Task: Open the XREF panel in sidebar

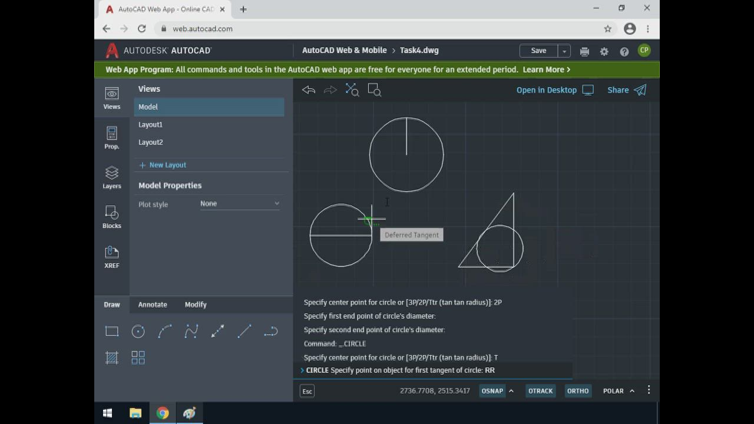Action: coord(112,257)
